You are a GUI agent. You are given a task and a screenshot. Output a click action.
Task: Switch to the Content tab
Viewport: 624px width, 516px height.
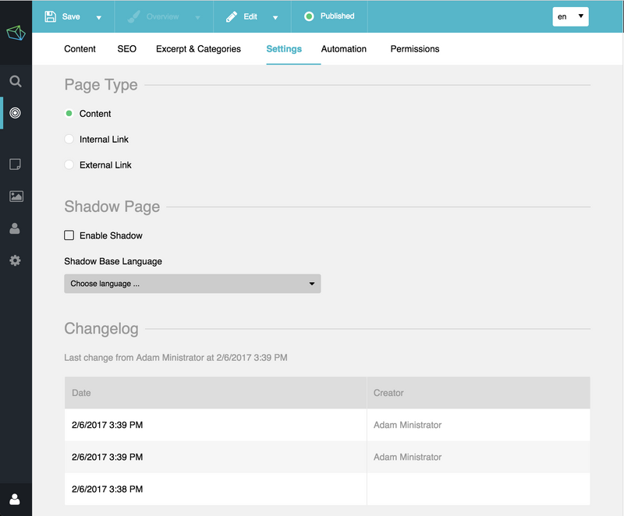click(80, 49)
